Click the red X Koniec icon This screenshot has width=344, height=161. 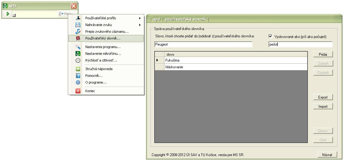[78, 91]
